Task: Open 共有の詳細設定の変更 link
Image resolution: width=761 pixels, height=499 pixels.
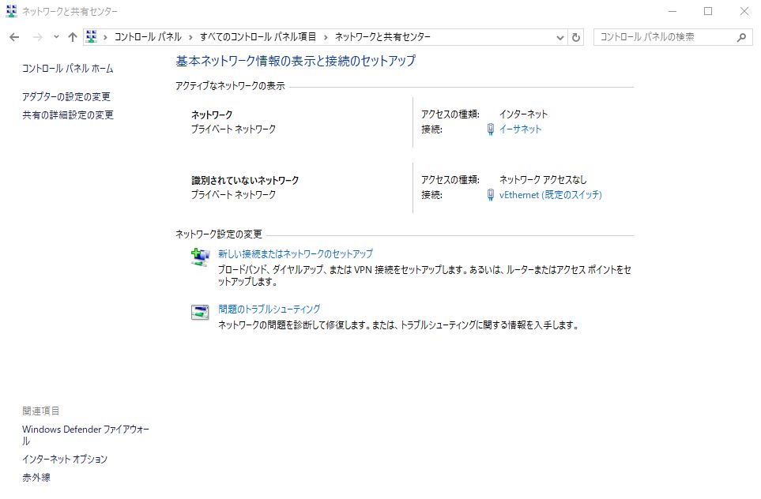Action: [68, 115]
